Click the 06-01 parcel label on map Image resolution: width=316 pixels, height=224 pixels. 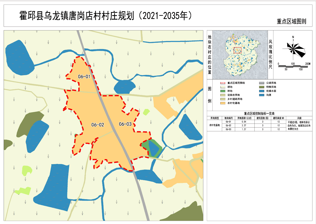tap(84, 77)
